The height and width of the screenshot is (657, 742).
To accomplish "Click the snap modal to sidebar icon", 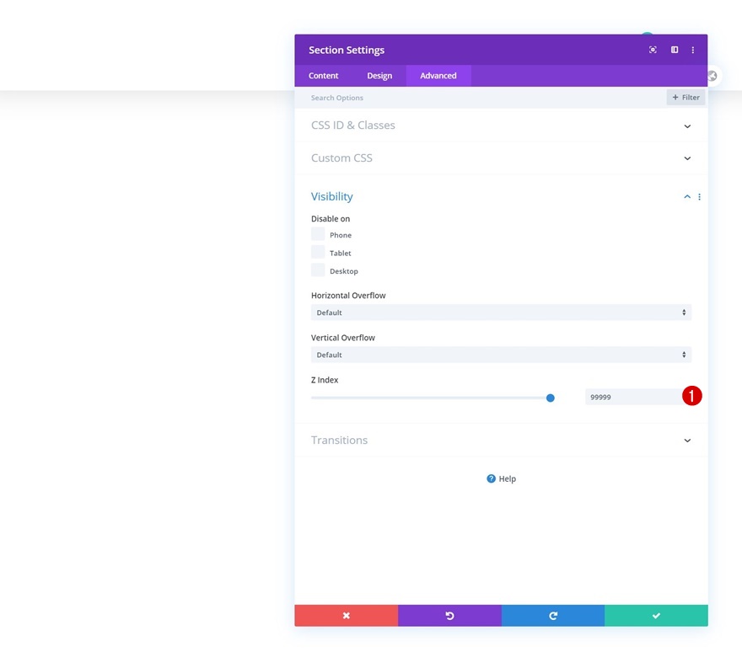I will coord(675,50).
